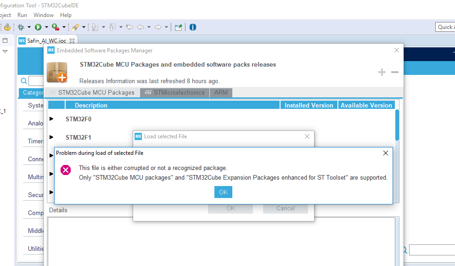The image size is (455, 266).
Task: Click the External Tools run icon
Action: tap(56, 27)
